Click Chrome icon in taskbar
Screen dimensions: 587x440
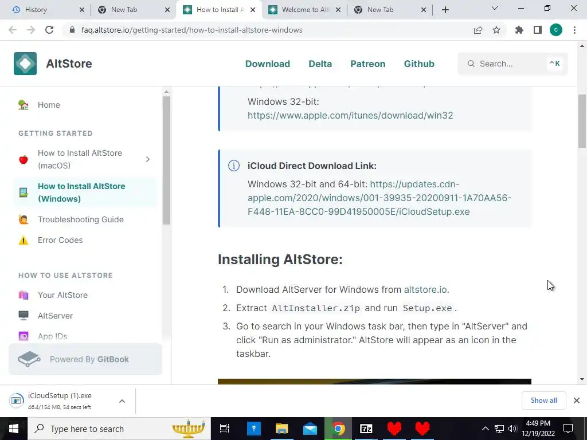click(338, 429)
